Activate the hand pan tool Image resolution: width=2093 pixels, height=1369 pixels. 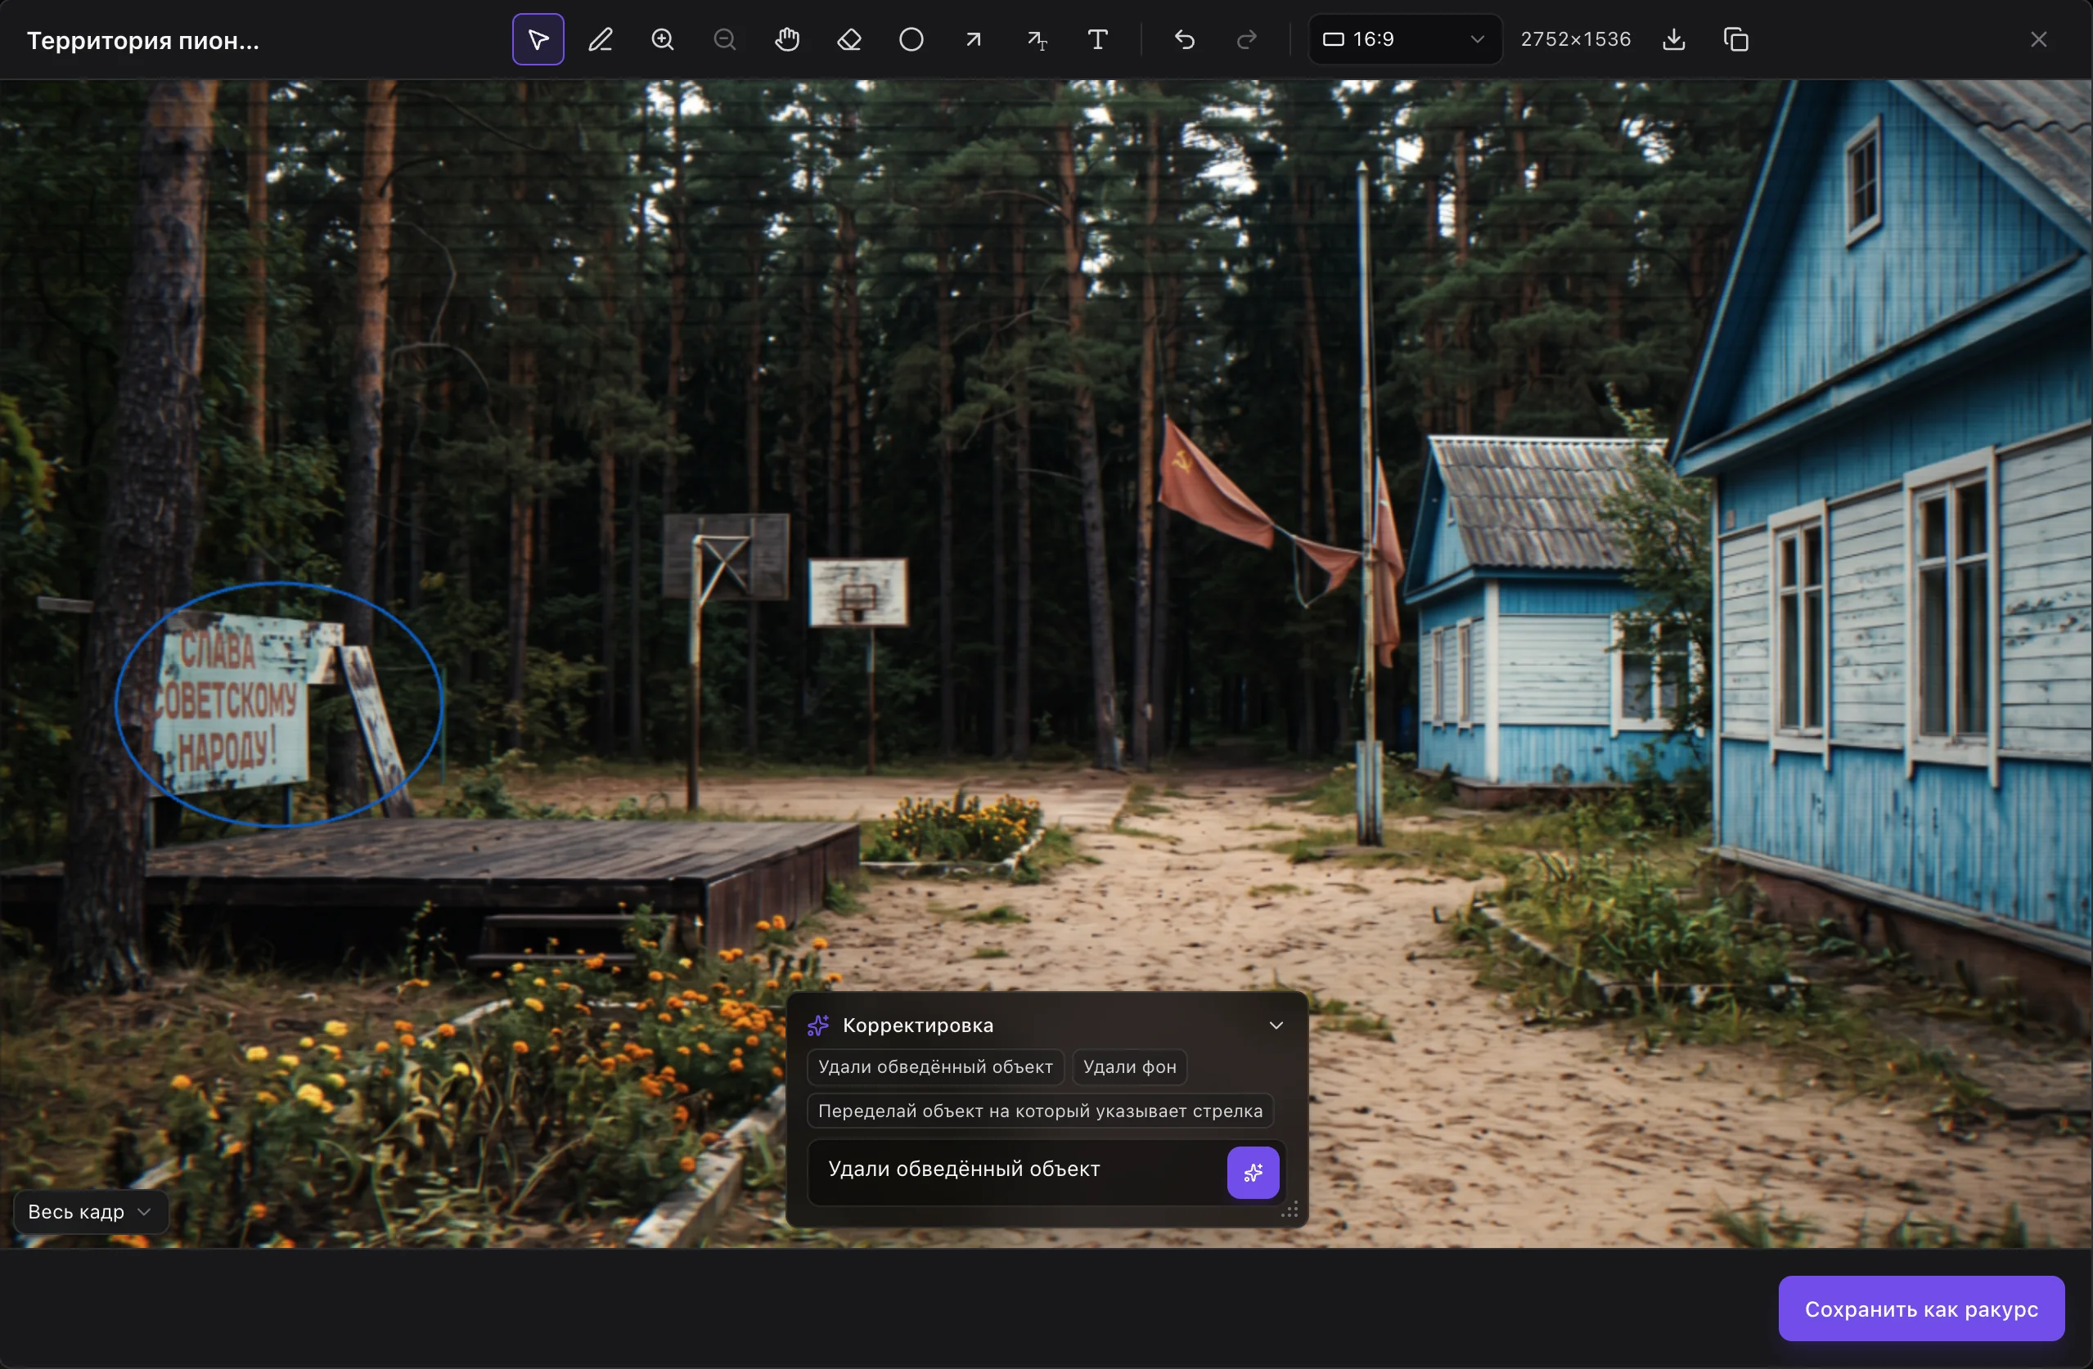click(x=787, y=39)
